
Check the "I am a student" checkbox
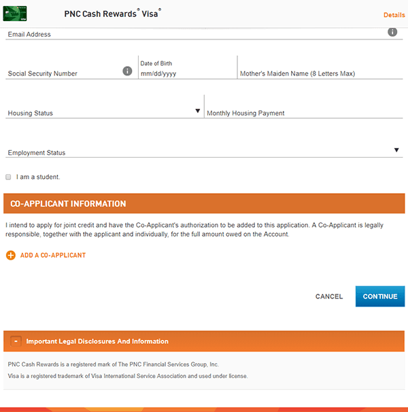[8, 177]
